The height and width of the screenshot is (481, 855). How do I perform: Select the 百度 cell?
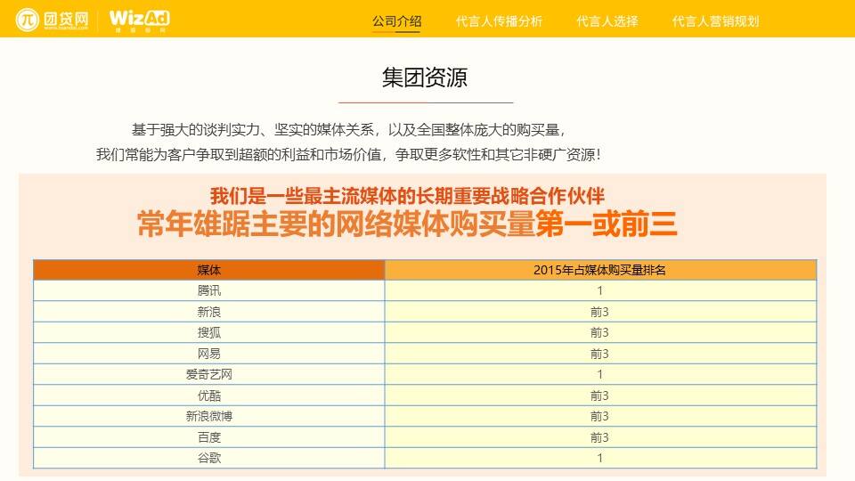[208, 437]
